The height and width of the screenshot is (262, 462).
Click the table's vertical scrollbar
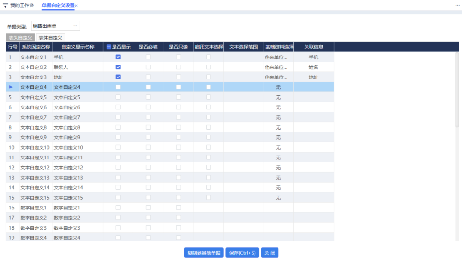pyautogui.click(x=456, y=90)
